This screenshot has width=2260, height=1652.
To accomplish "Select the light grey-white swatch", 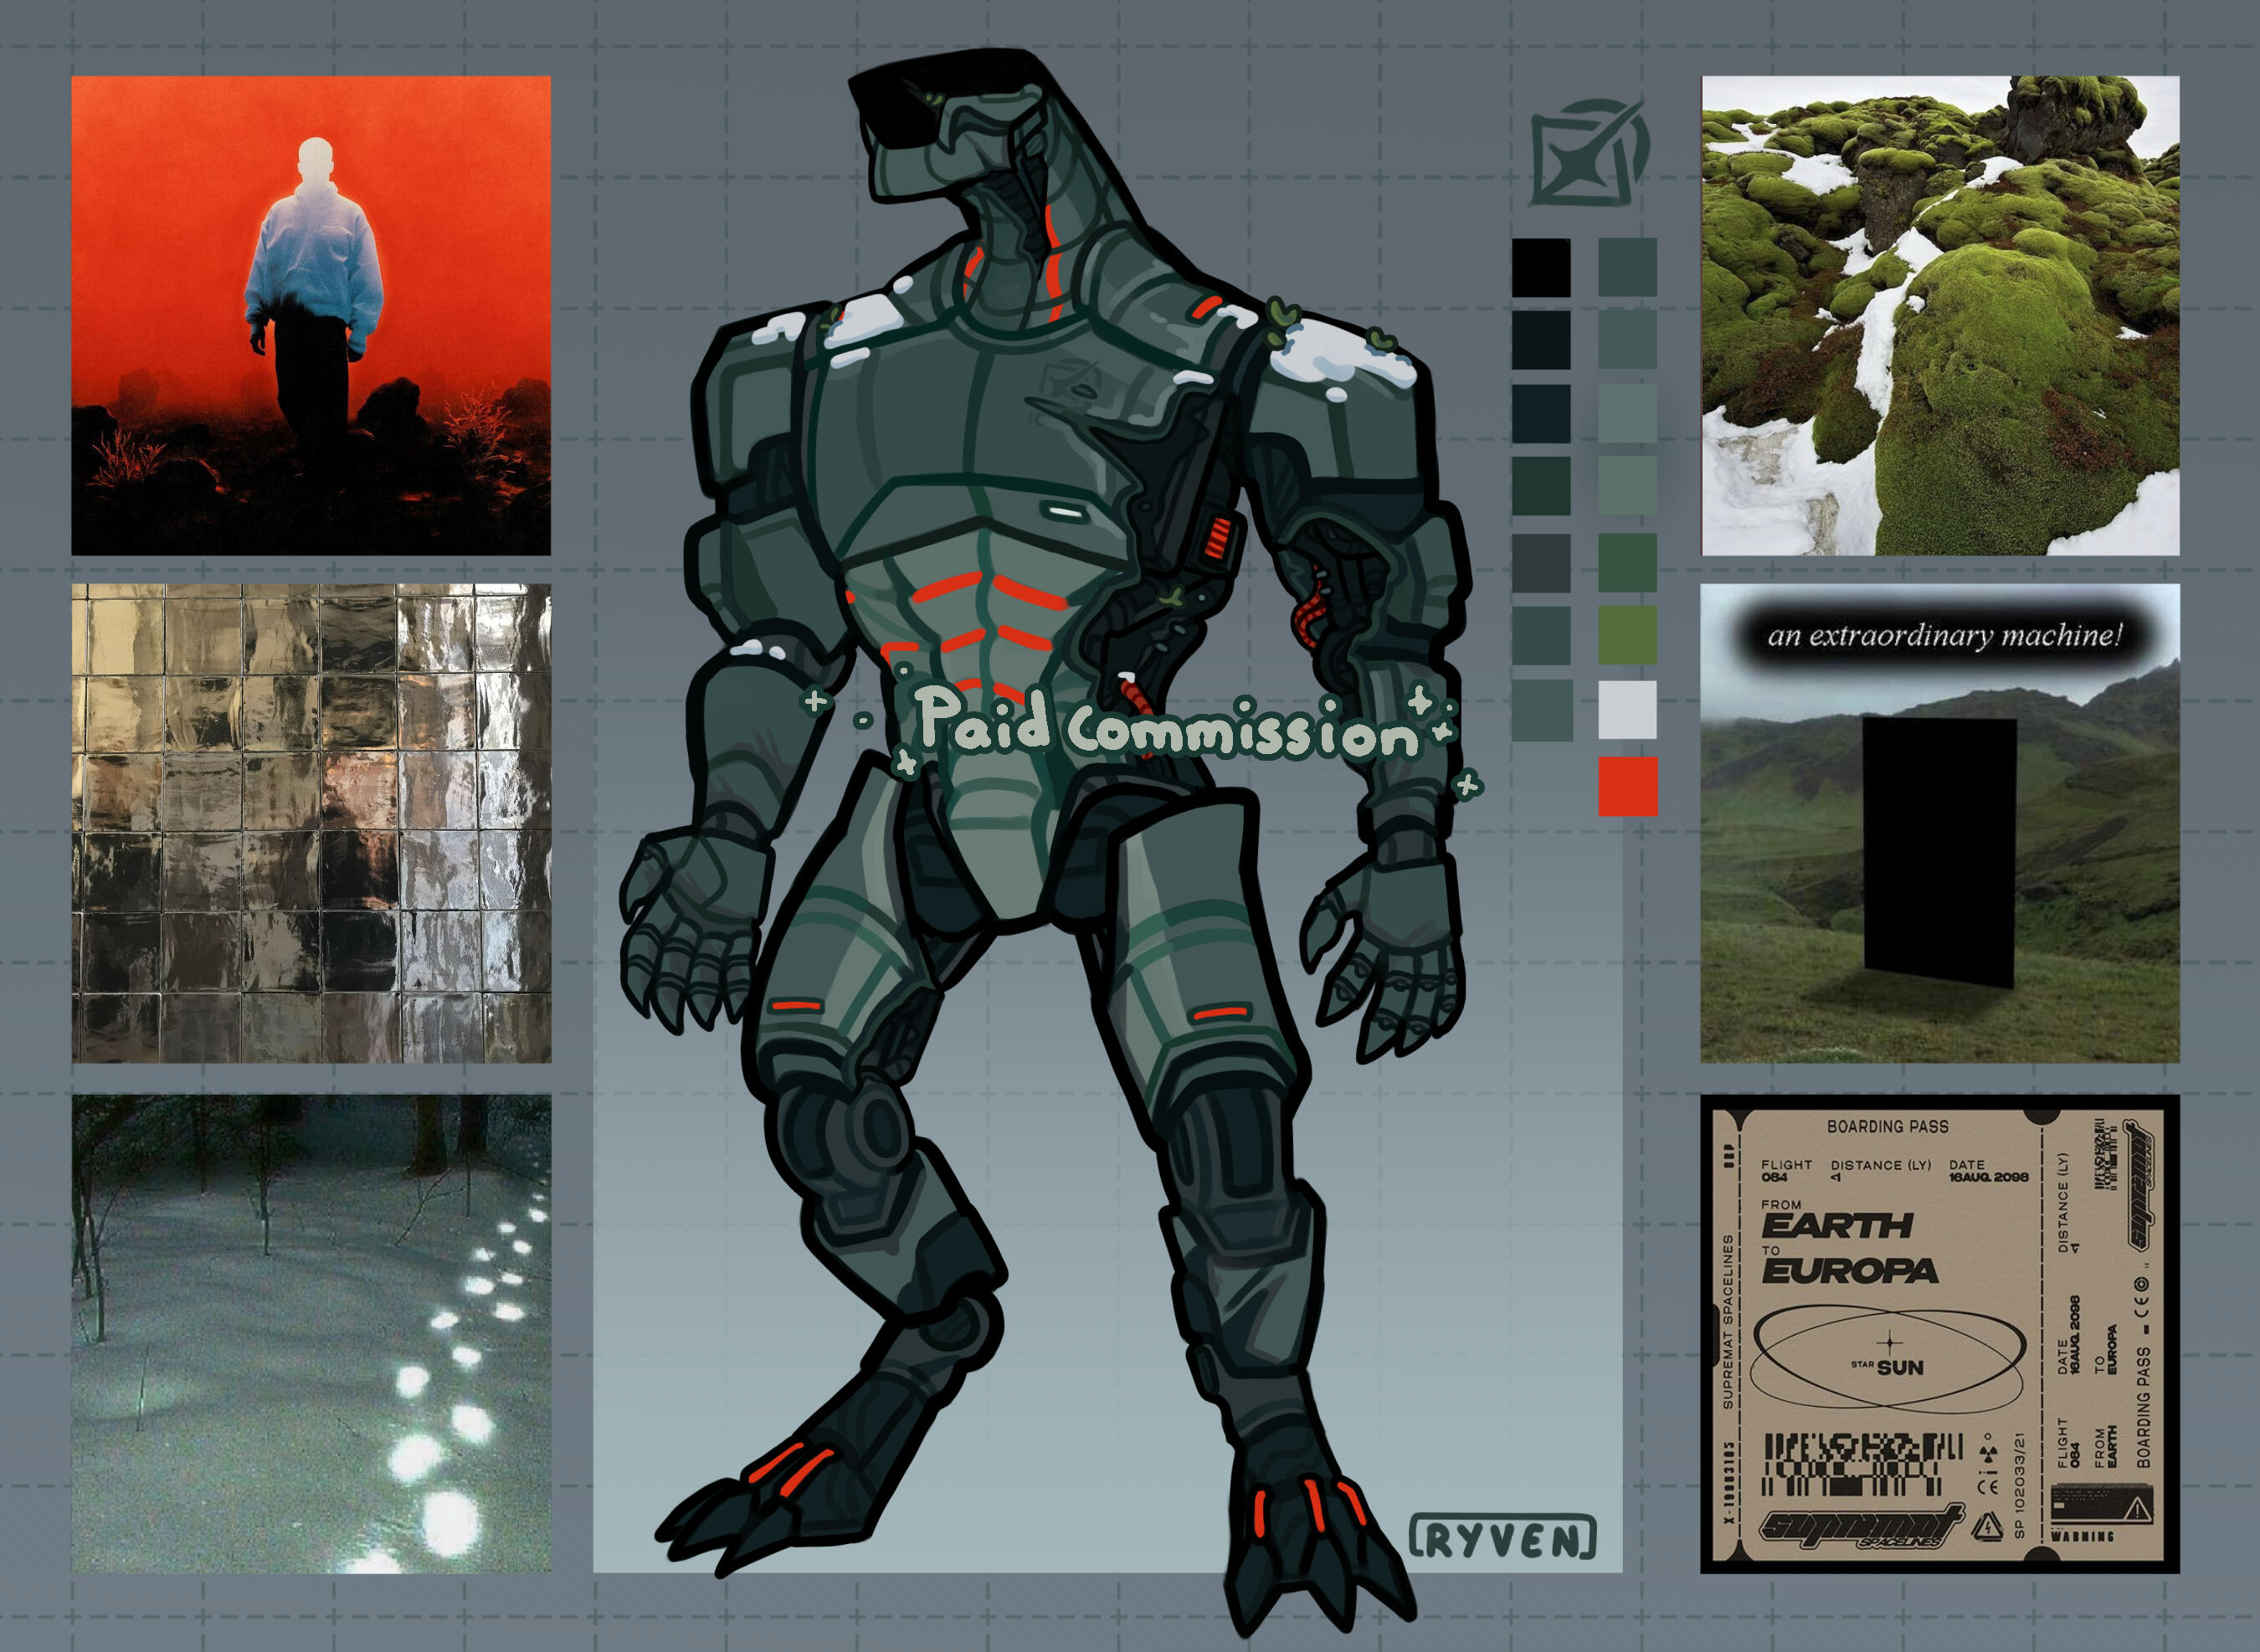I will [1628, 709].
